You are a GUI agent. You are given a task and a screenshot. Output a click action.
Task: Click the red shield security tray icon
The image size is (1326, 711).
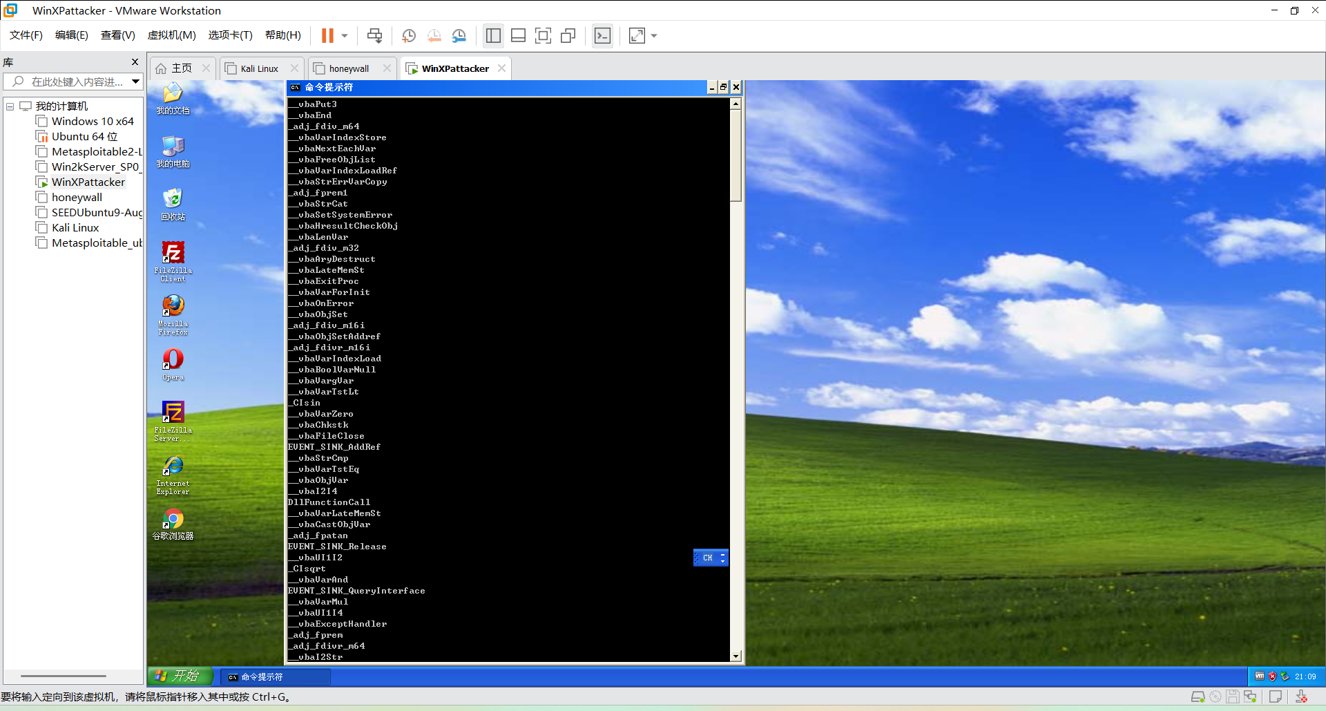(1272, 676)
